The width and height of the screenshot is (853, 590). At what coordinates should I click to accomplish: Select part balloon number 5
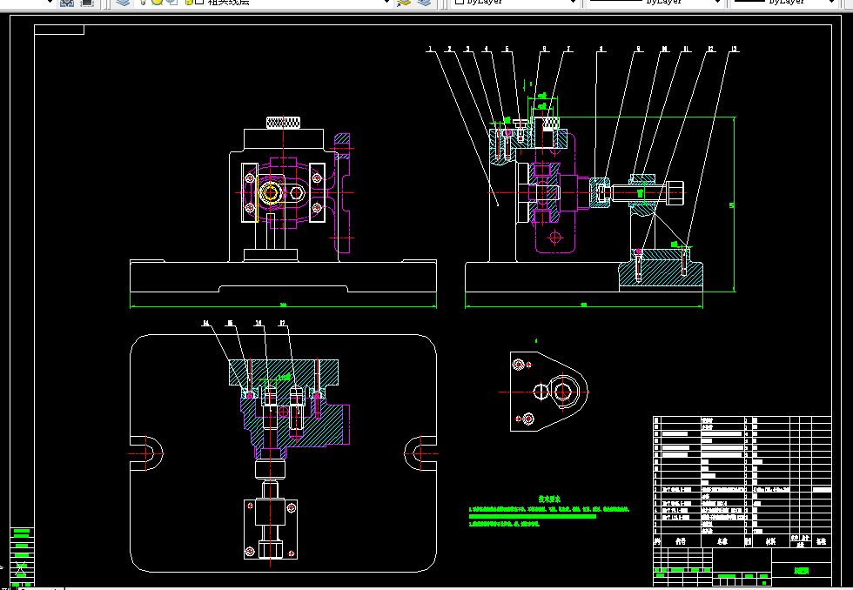click(x=507, y=49)
